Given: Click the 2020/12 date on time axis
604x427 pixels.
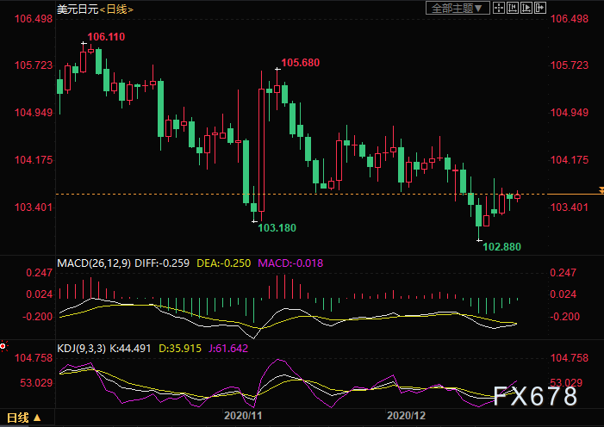Looking at the screenshot, I should pyautogui.click(x=406, y=416).
